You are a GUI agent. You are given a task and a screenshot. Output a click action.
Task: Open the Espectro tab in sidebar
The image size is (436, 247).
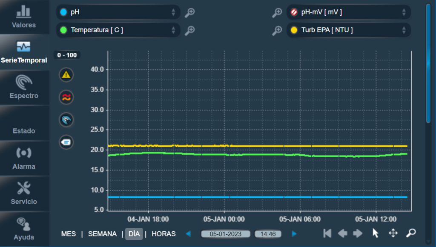(24, 88)
